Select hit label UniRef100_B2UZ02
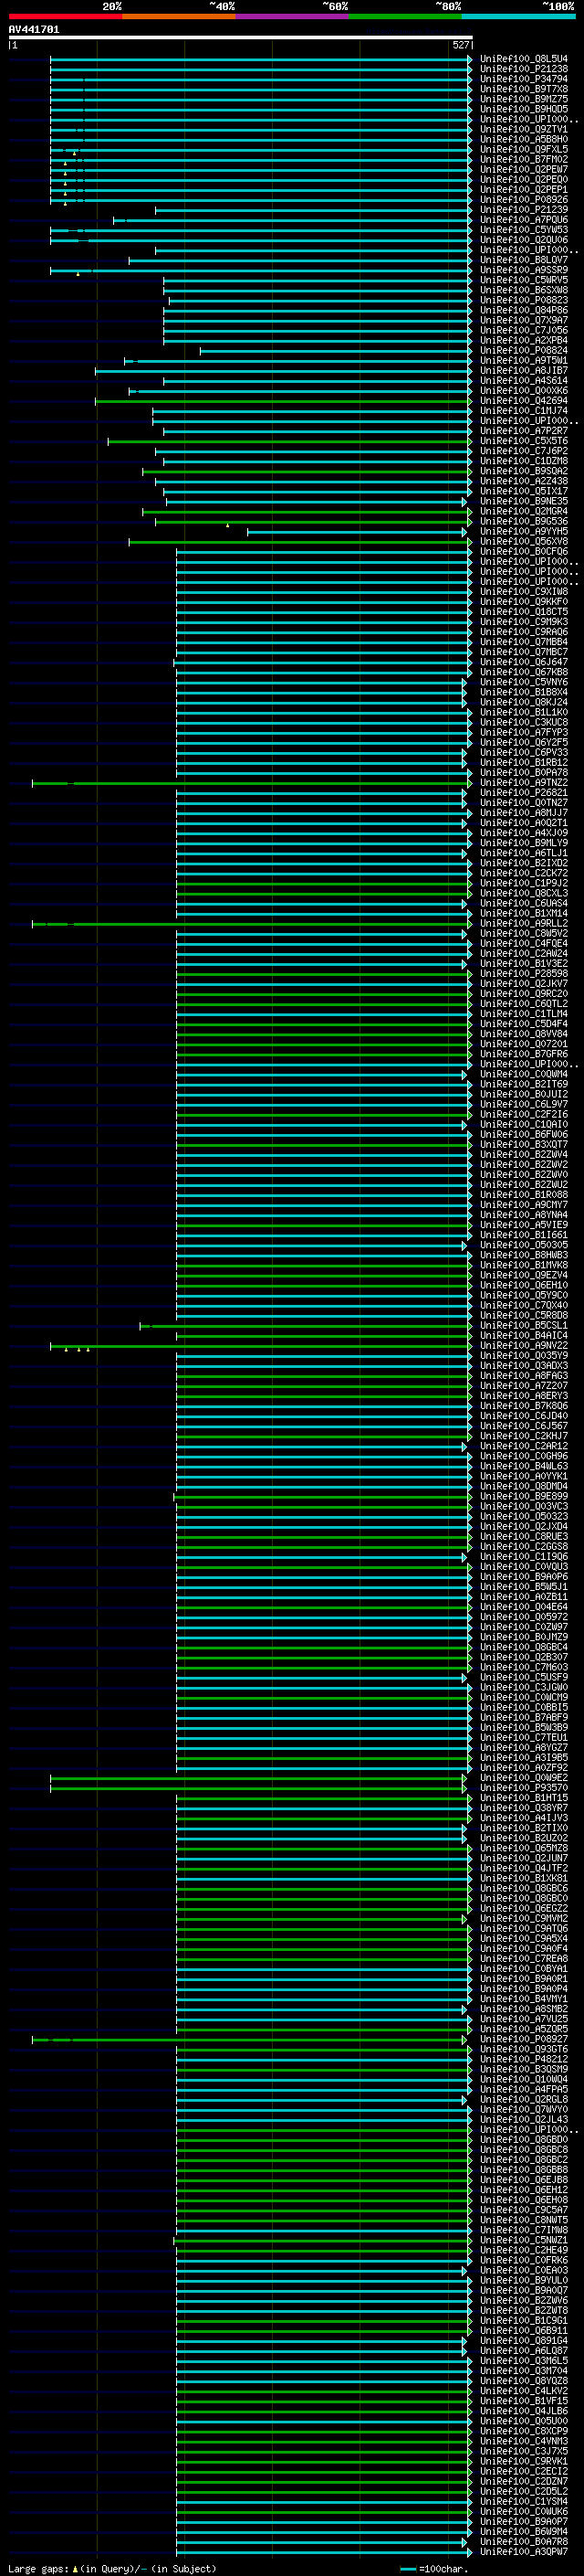 coord(524,1838)
